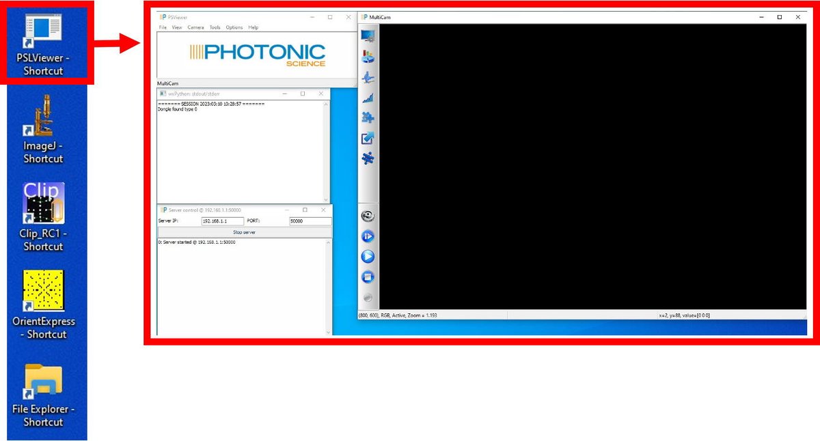Open the Camera menu in PSViewer

(195, 27)
